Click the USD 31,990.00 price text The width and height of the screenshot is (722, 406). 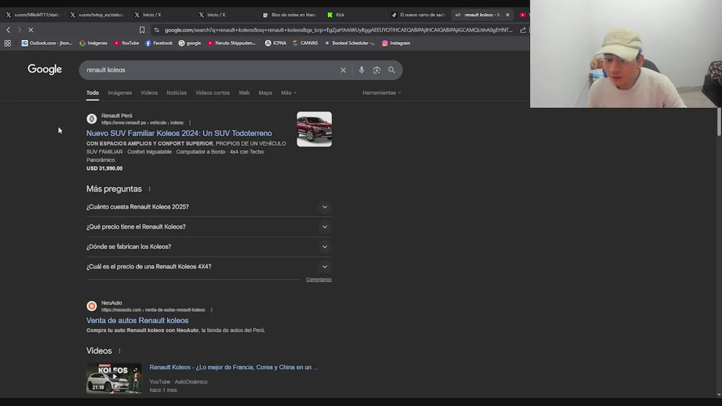[104, 168]
